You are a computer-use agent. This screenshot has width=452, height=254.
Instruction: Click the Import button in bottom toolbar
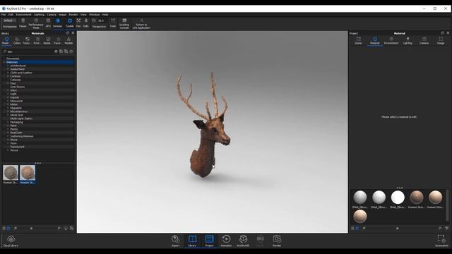click(x=176, y=241)
